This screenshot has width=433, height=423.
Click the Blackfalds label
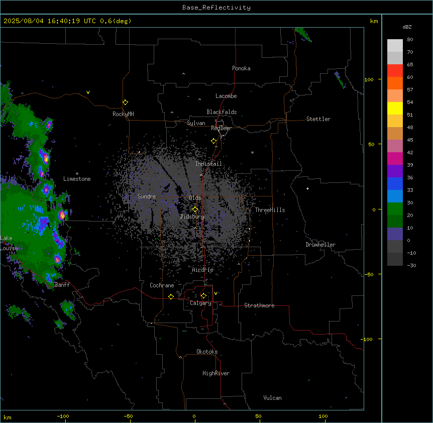[222, 112]
